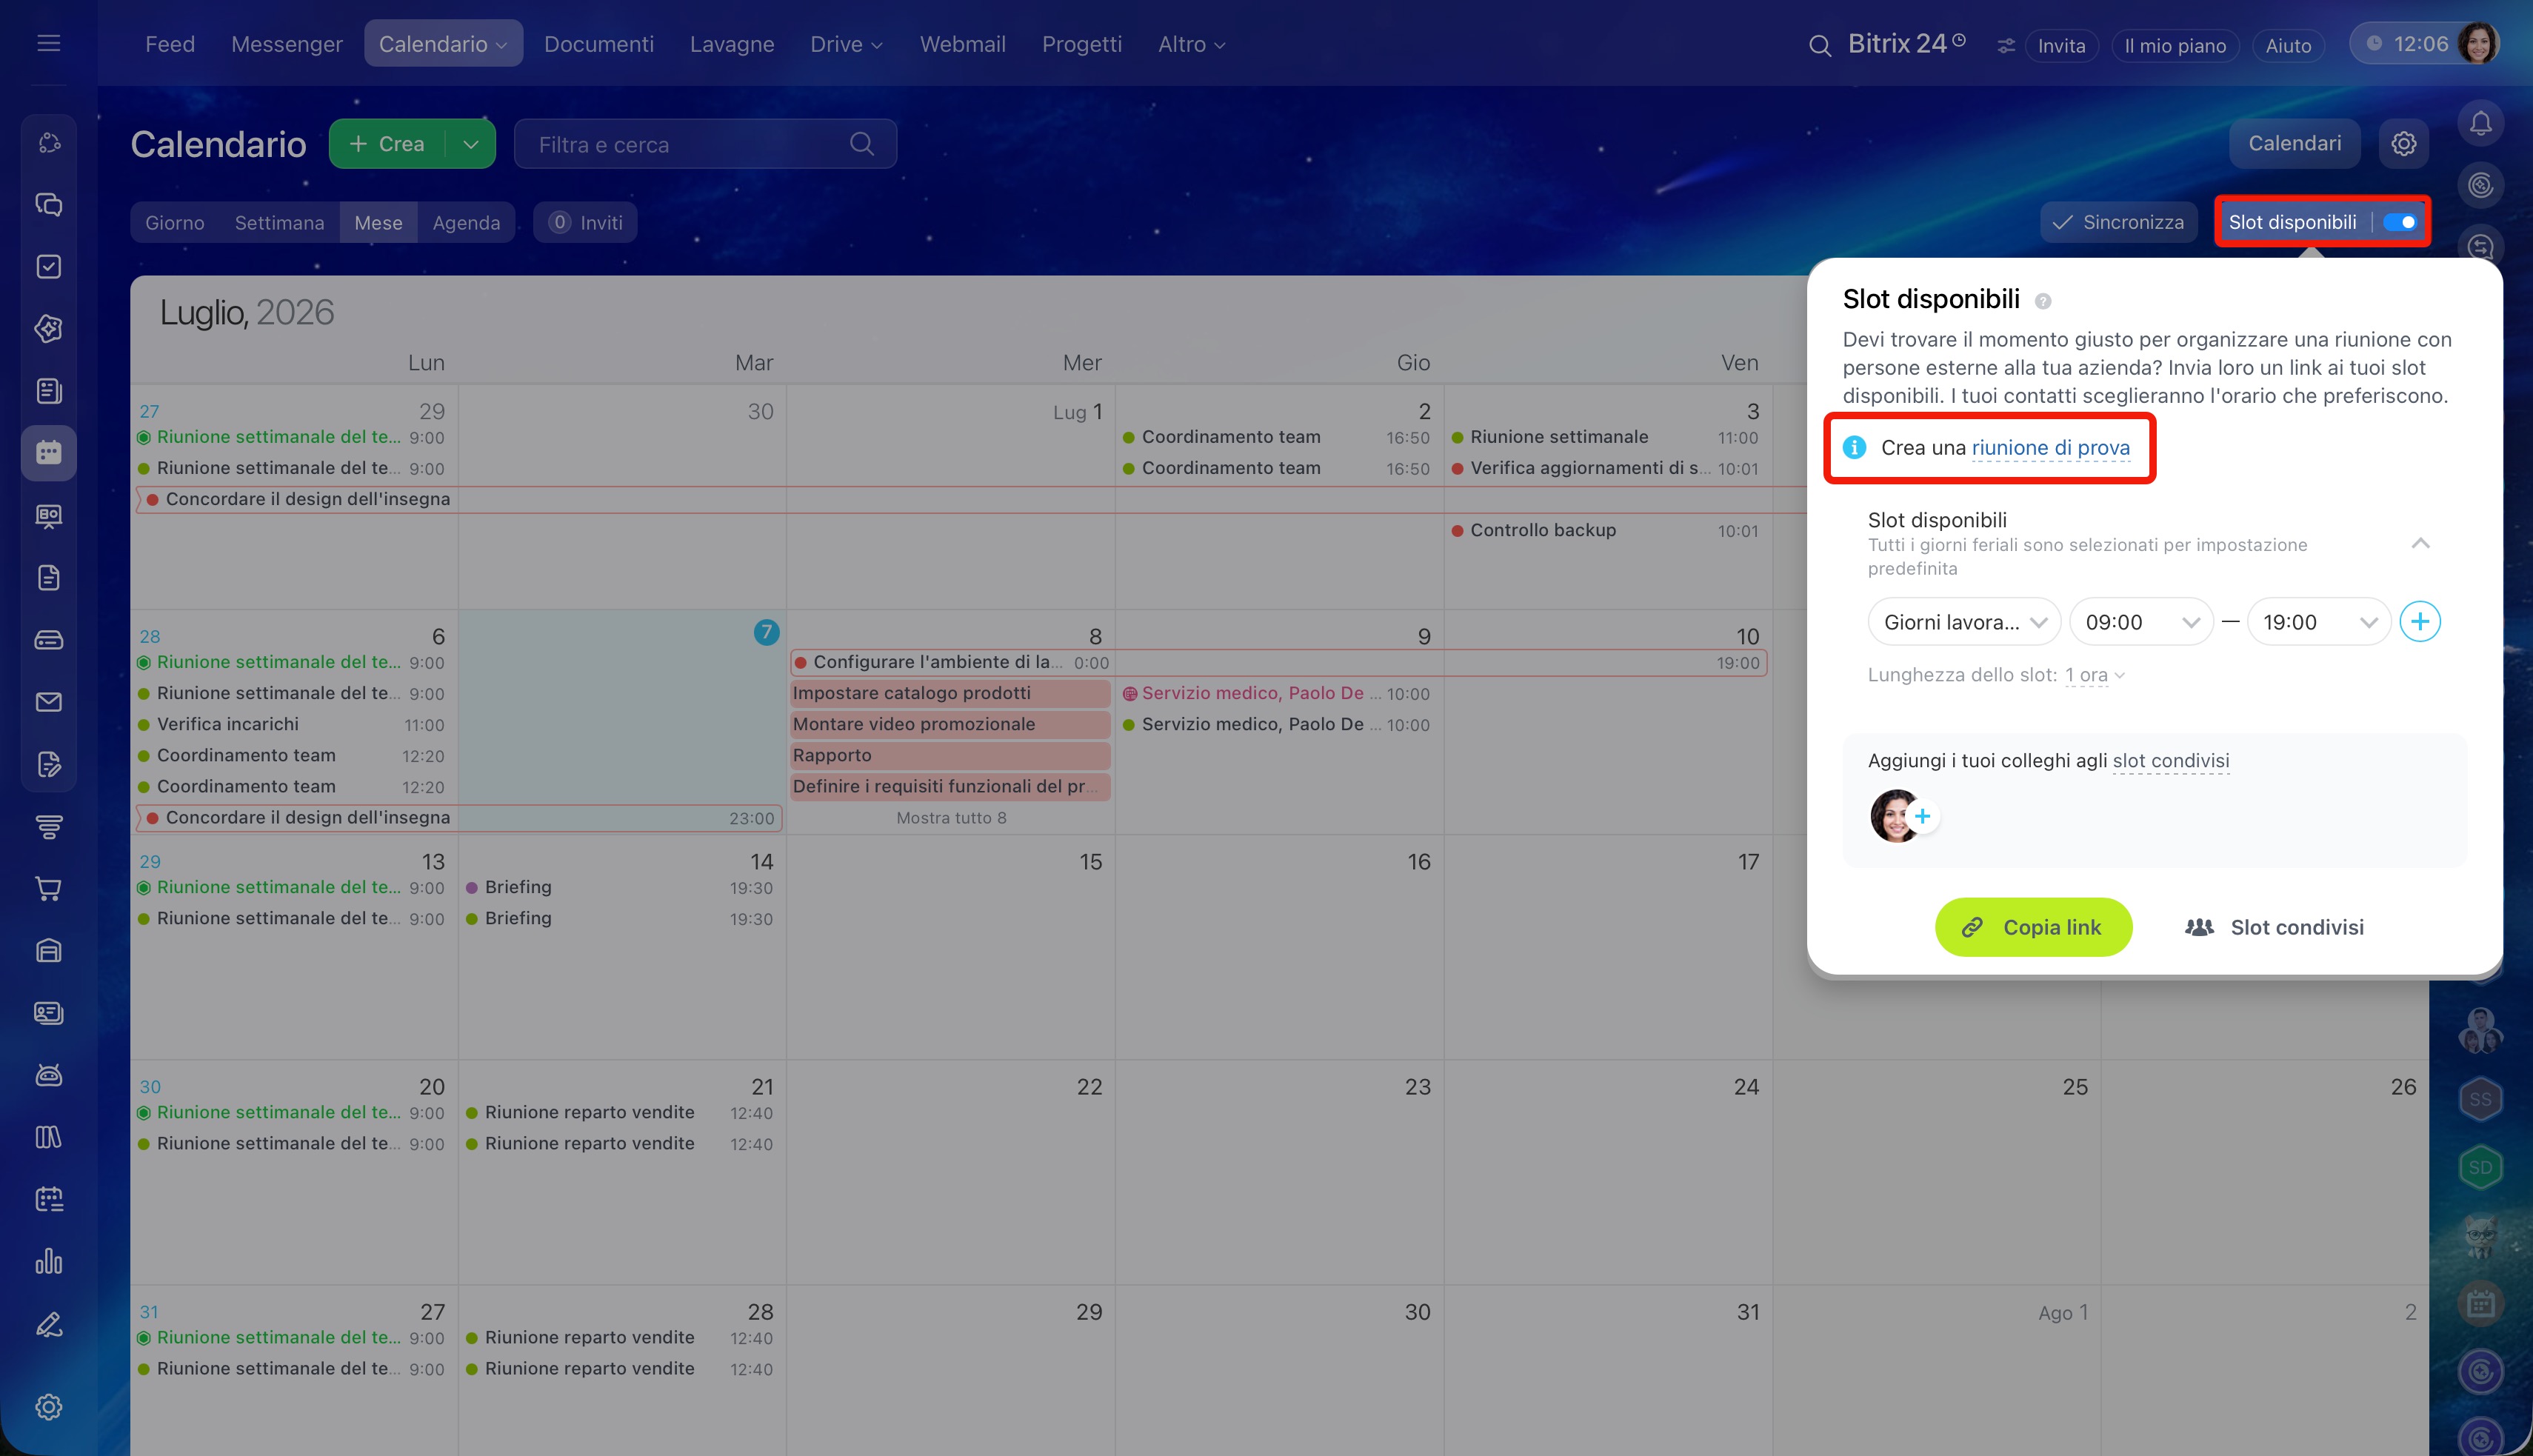Open the hamburger main menu
The height and width of the screenshot is (1456, 2533).
[x=48, y=44]
